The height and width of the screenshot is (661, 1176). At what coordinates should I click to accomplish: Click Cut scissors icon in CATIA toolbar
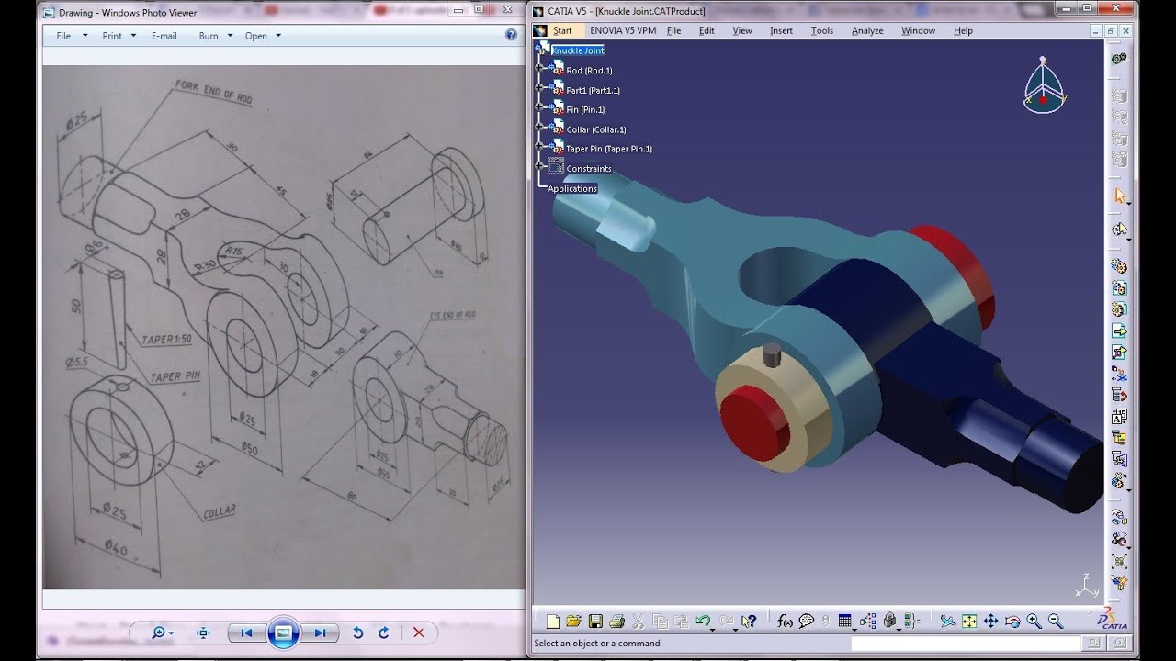[x=638, y=622]
